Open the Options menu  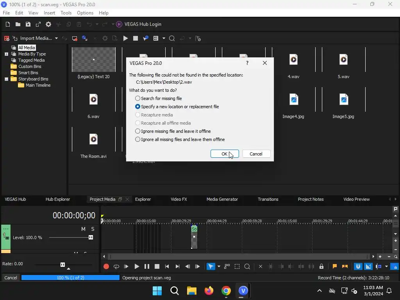pyautogui.click(x=85, y=13)
